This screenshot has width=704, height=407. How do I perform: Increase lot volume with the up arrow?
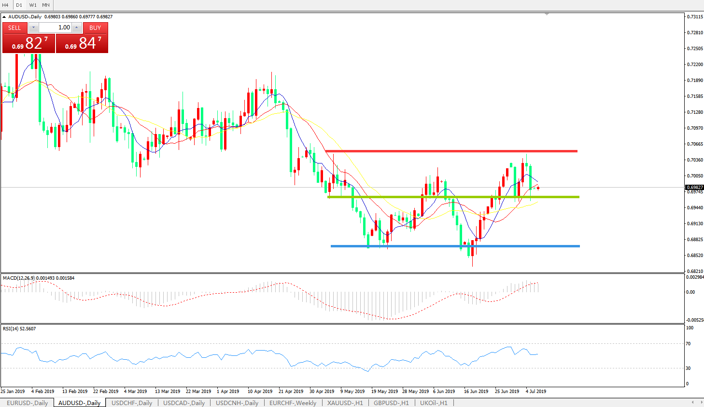click(x=76, y=27)
